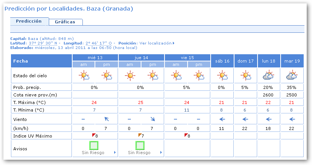Screen dimensions: 312x165
Task: Click the Saturday 16 wind direction arrow
Action: point(222,119)
